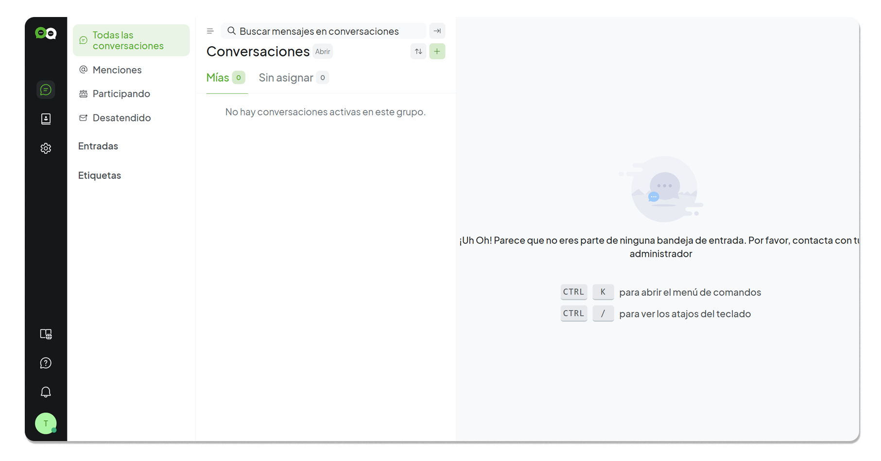Open Participando conversations
This screenshot has height=461, width=881.
[x=121, y=94]
